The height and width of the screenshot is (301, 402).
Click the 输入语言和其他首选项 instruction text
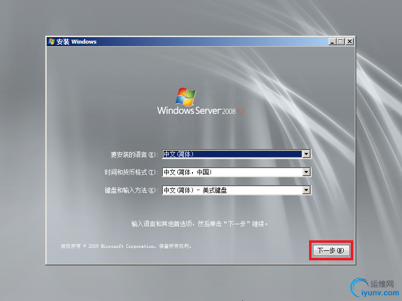[200, 224]
